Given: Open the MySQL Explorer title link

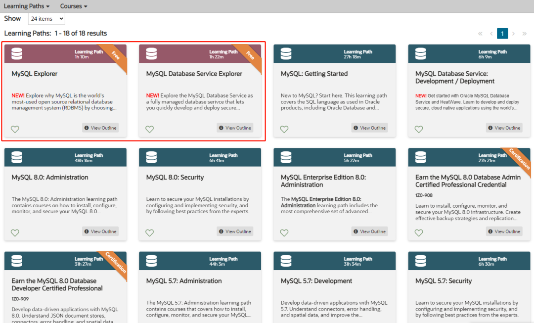Looking at the screenshot, I should point(35,74).
